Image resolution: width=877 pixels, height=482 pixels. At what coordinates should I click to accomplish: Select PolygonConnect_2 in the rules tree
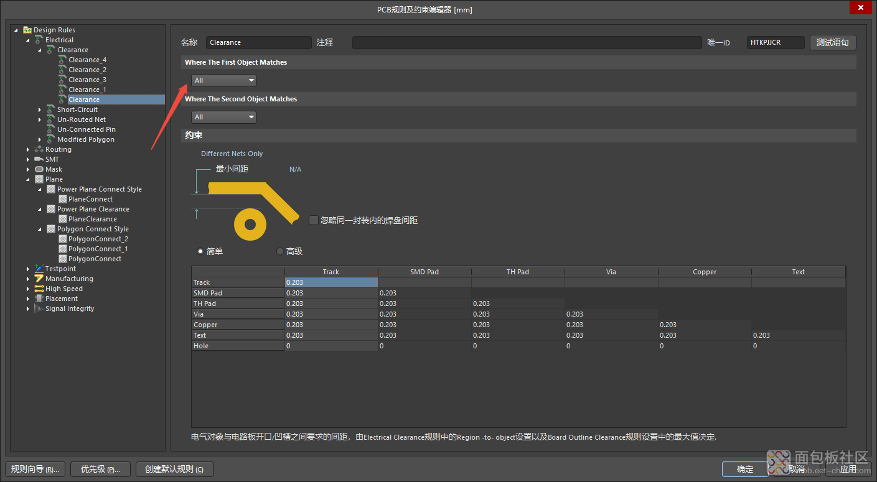click(98, 239)
